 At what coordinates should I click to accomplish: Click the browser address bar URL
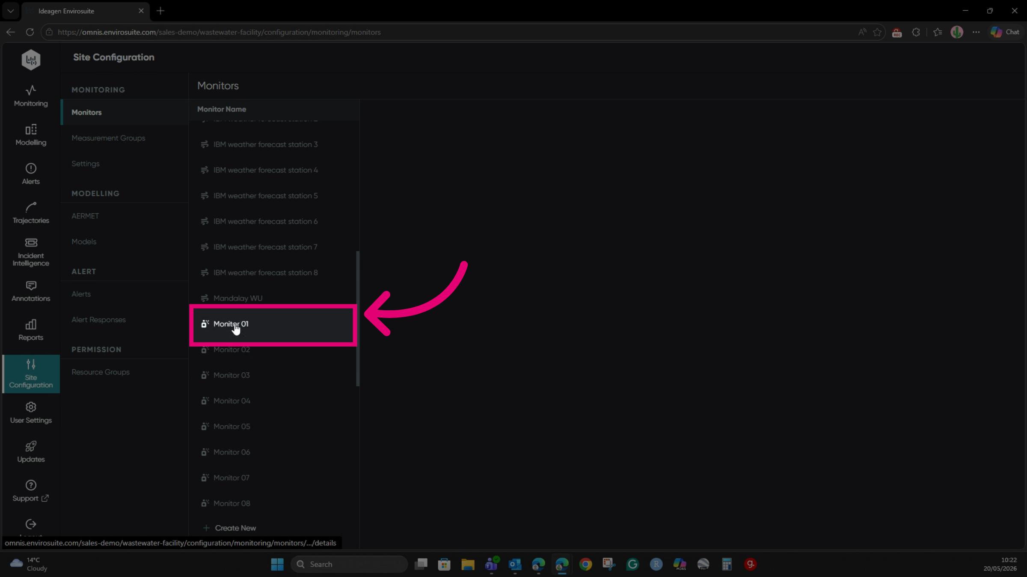219,32
